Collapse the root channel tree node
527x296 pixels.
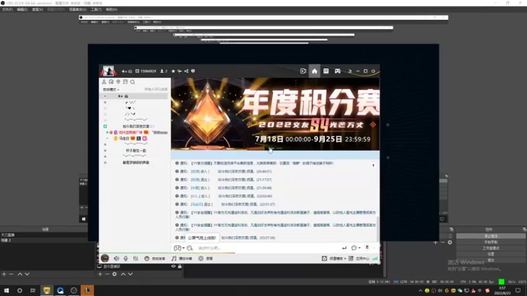point(105,96)
